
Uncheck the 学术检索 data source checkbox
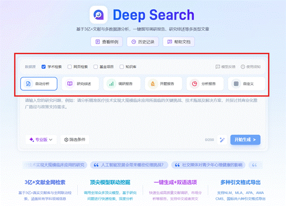tap(43, 67)
